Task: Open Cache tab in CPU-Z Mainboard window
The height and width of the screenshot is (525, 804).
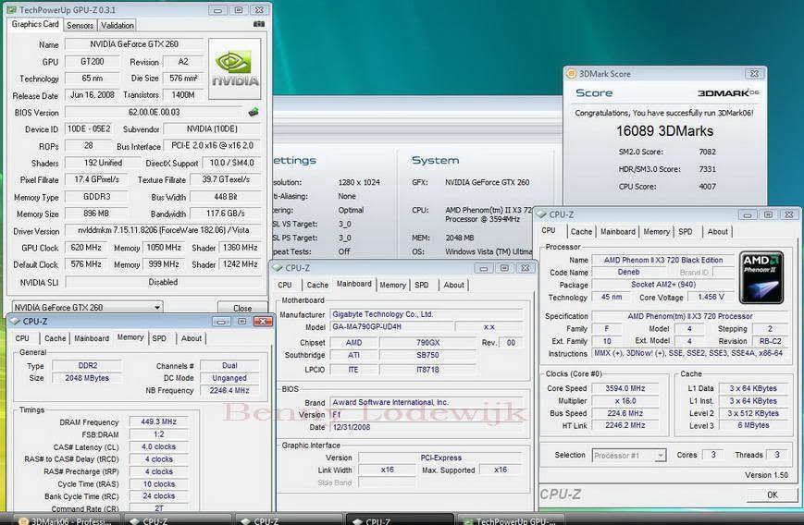Action: coord(317,285)
